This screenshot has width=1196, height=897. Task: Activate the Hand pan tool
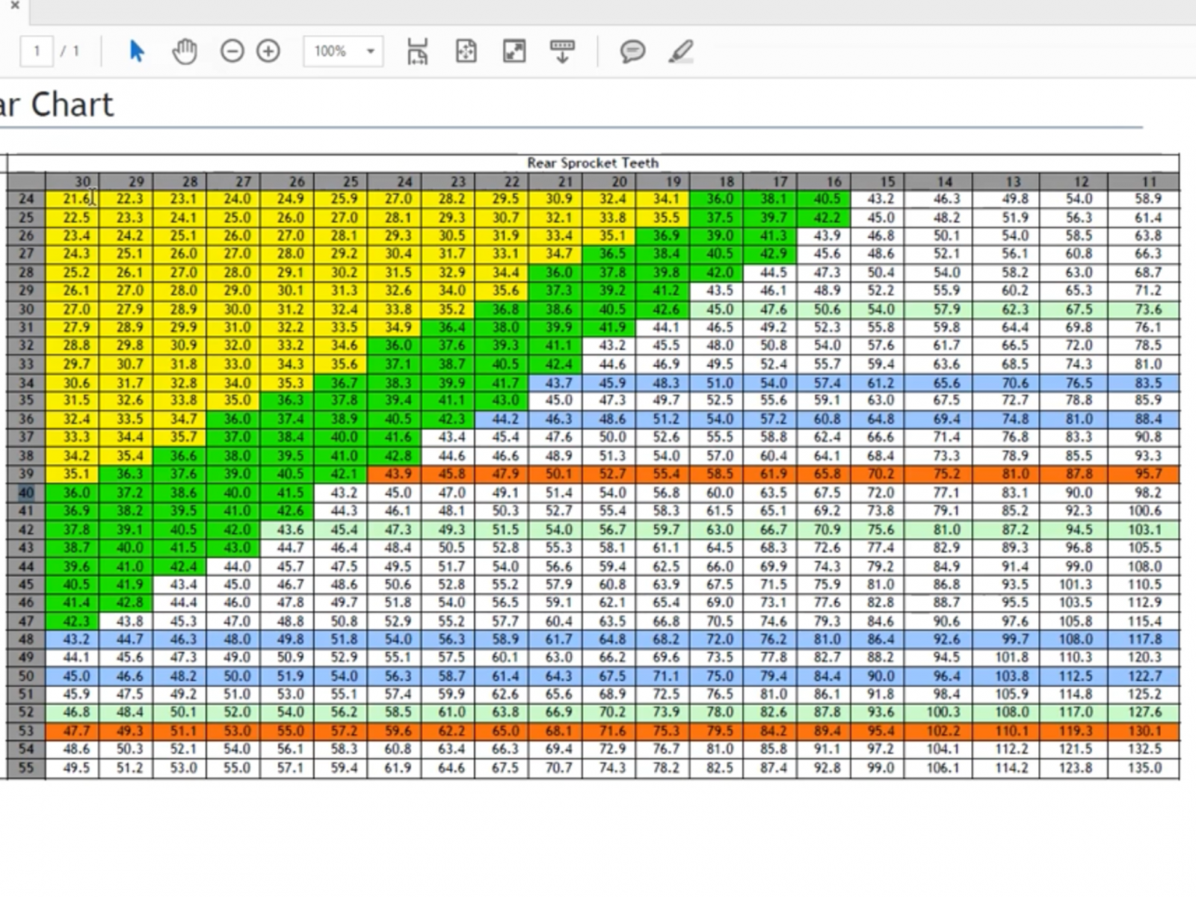click(185, 52)
